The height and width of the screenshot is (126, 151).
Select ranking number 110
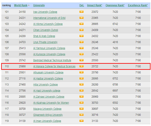pos(7,66)
